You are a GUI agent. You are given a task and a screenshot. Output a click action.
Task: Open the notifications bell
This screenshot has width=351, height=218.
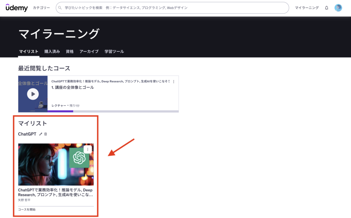pyautogui.click(x=327, y=8)
